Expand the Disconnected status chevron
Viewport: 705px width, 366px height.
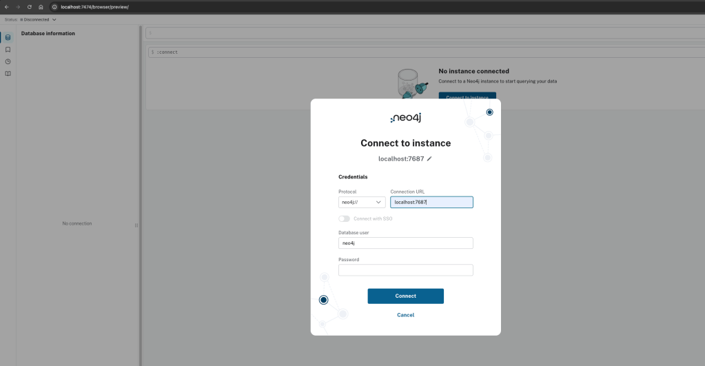[x=54, y=19]
